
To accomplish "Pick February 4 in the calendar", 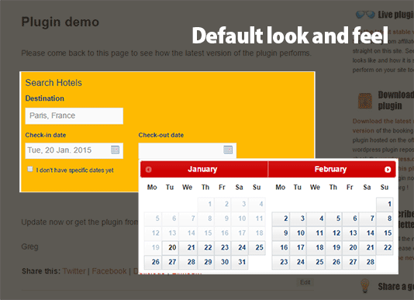I will 316,219.
